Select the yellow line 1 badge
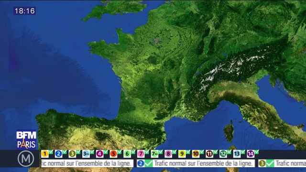 pyautogui.click(x=44, y=154)
